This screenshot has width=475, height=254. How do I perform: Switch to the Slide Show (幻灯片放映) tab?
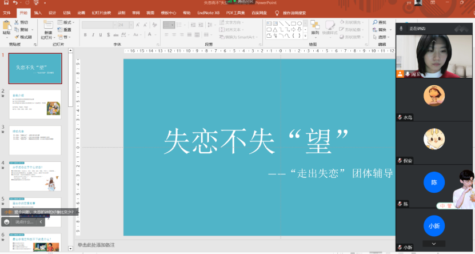(x=101, y=13)
